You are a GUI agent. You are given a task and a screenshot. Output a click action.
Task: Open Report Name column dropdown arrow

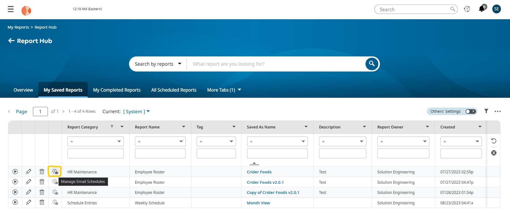click(184, 127)
